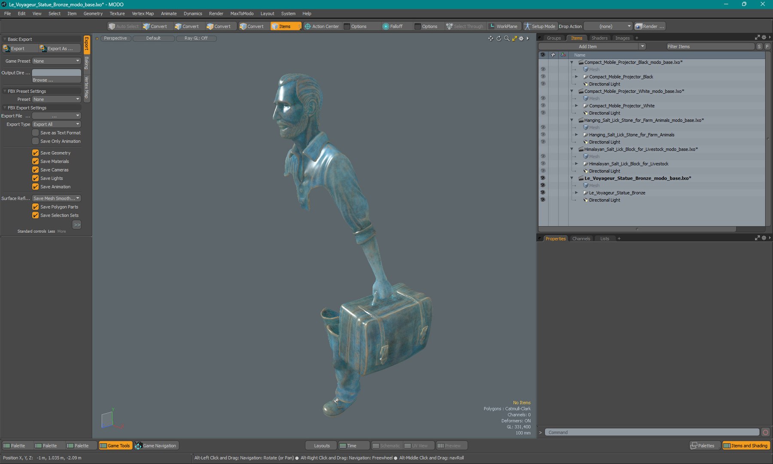
Task: Enable Auto Select in the toolbar
Action: click(x=124, y=26)
